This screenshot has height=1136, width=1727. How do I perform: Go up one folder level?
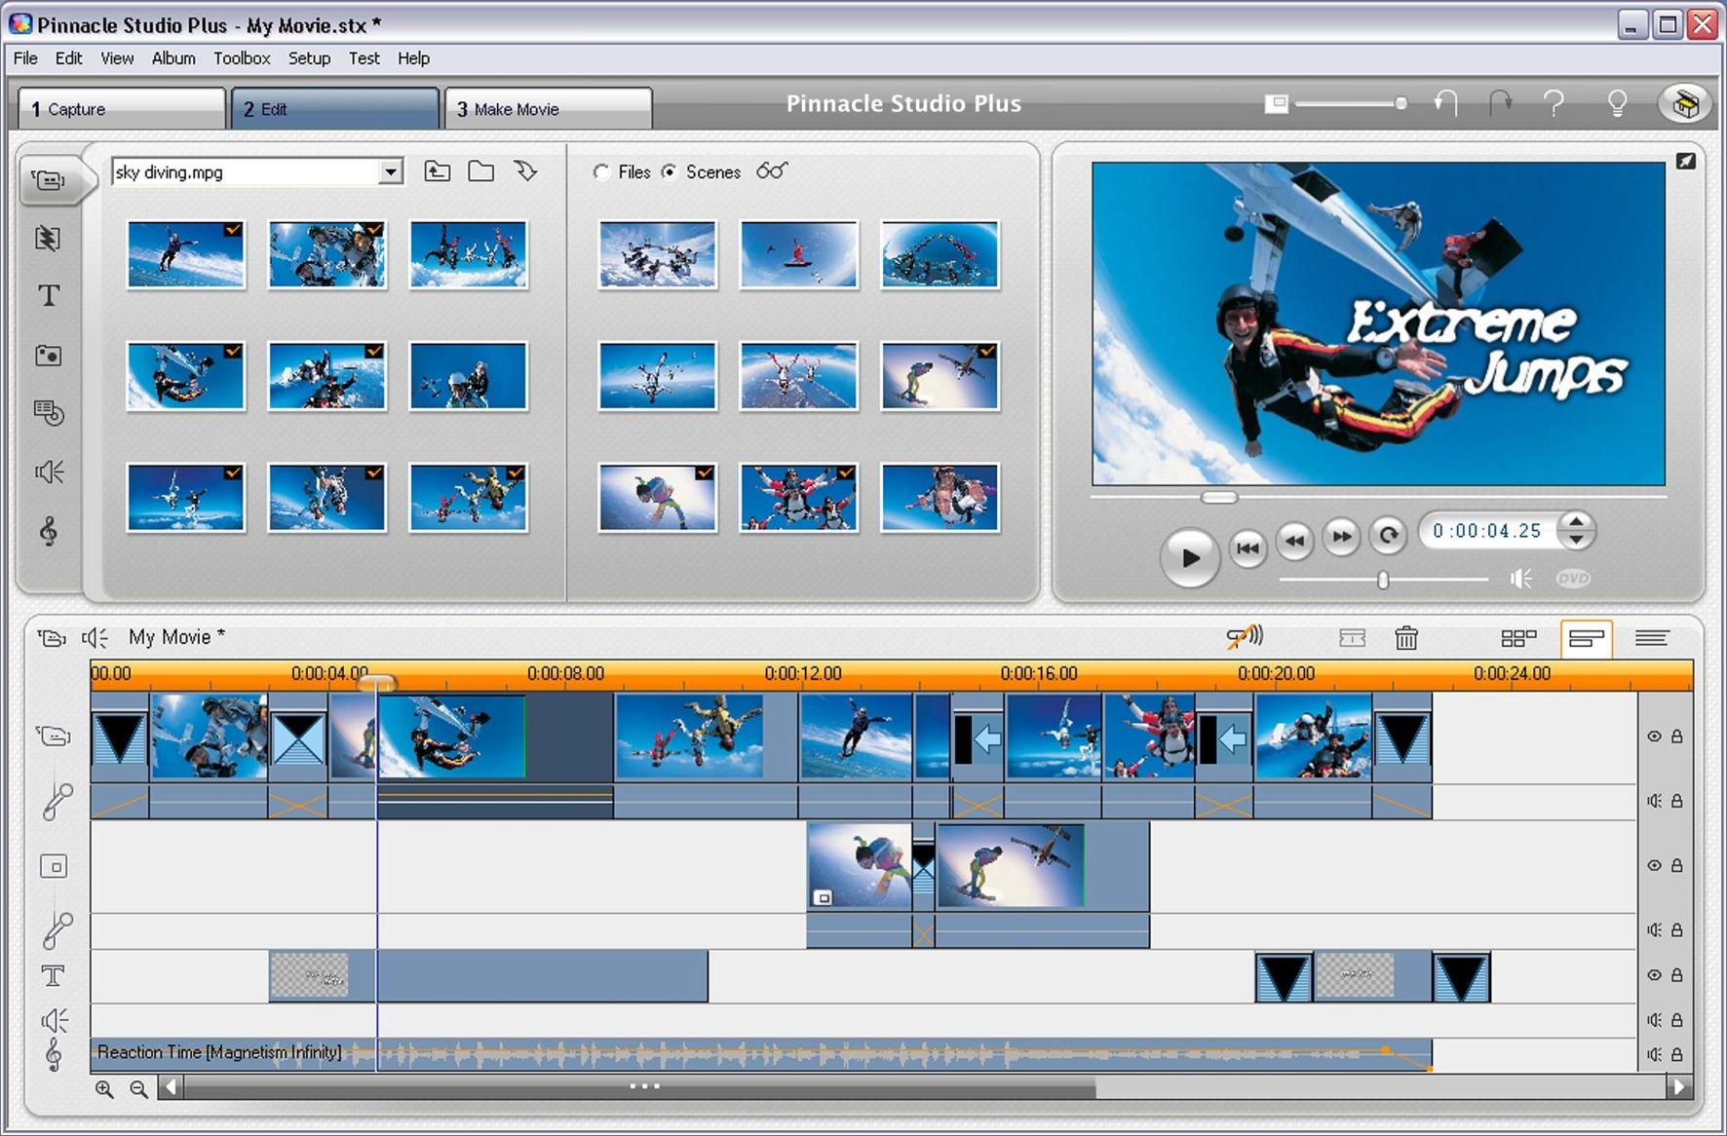[x=438, y=172]
